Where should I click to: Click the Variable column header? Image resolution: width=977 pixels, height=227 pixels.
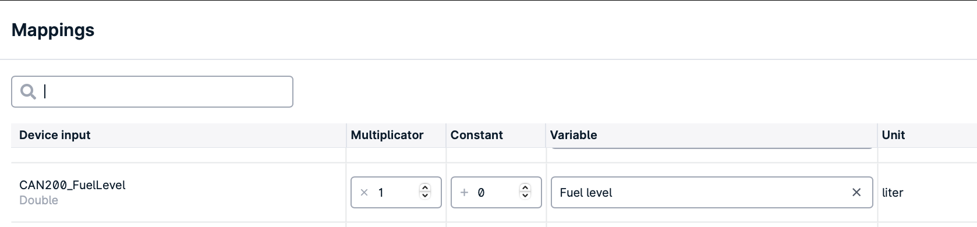click(574, 135)
